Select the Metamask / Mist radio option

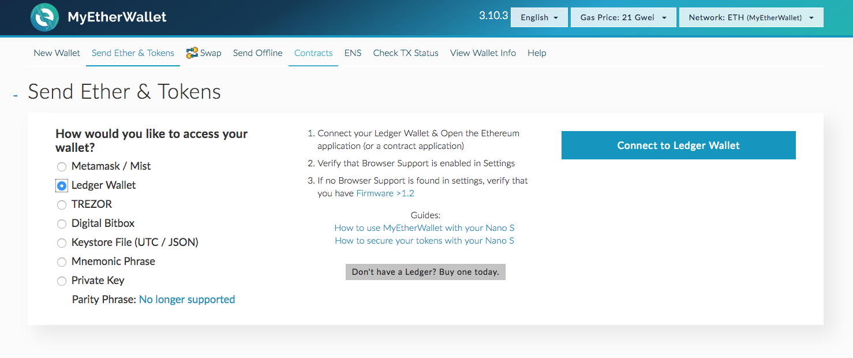pyautogui.click(x=62, y=167)
